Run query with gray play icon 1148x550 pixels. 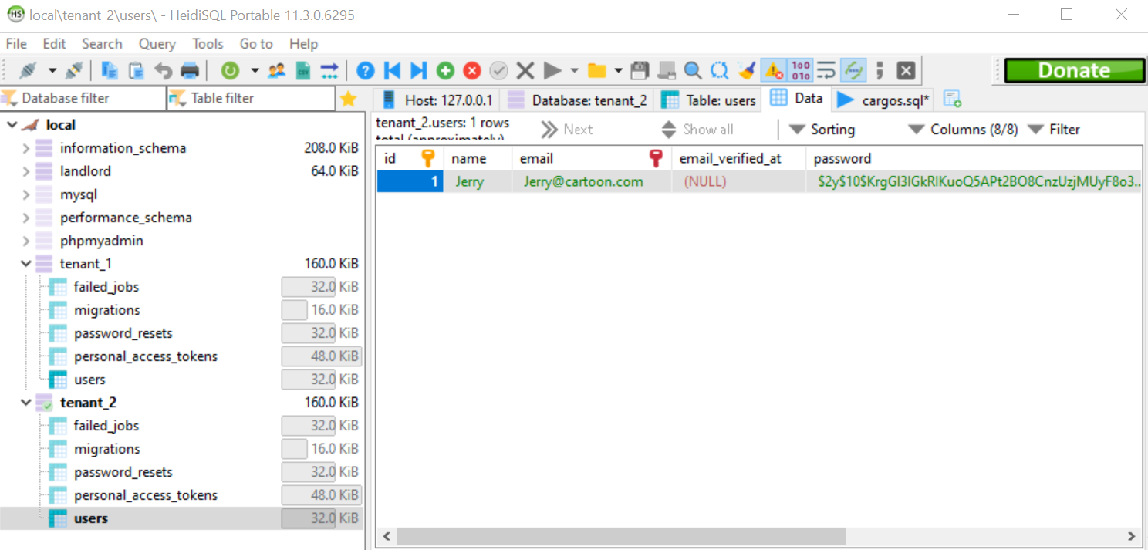tap(552, 71)
